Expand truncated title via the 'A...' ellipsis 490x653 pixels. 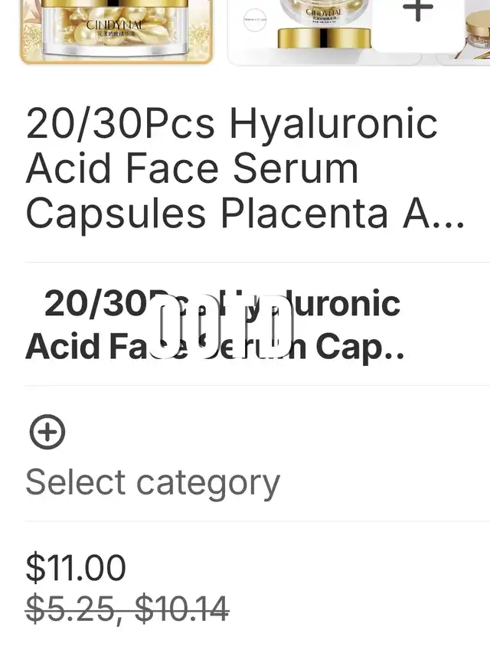click(x=433, y=214)
